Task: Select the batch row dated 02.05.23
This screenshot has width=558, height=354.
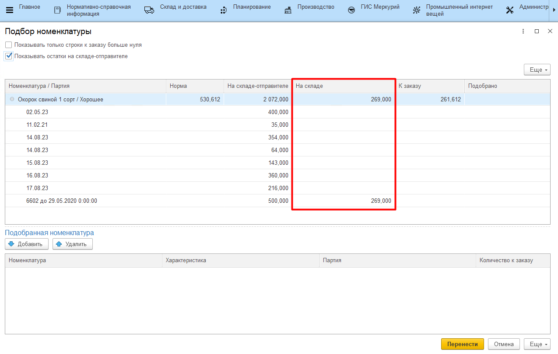Action: pos(38,112)
